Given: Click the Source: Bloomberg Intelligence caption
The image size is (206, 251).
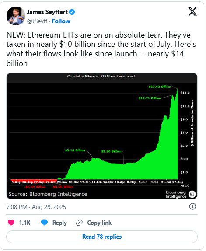Looking at the screenshot, I should pyautogui.click(x=48, y=194).
